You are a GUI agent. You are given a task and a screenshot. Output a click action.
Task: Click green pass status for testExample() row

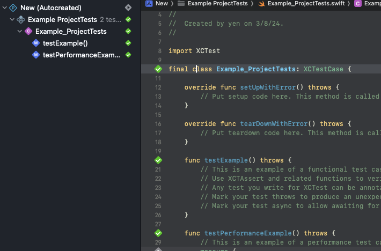pyautogui.click(x=128, y=43)
